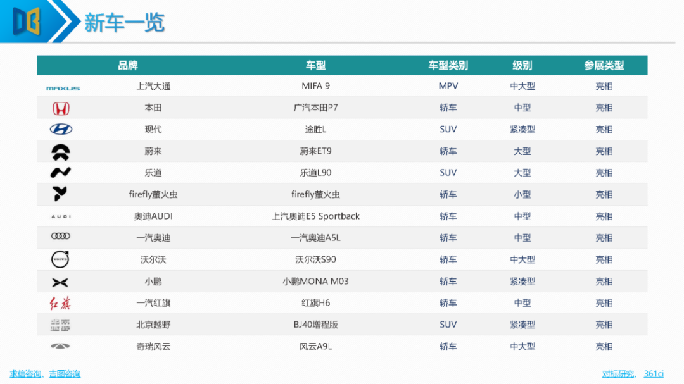Click the 级别 column header
Image resolution: width=684 pixels, height=384 pixels.
pos(522,65)
